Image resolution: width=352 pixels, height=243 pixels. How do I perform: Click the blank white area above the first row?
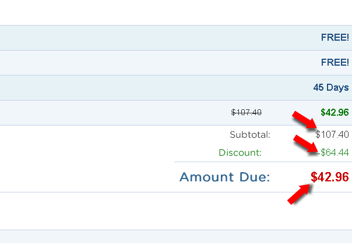coord(176,13)
